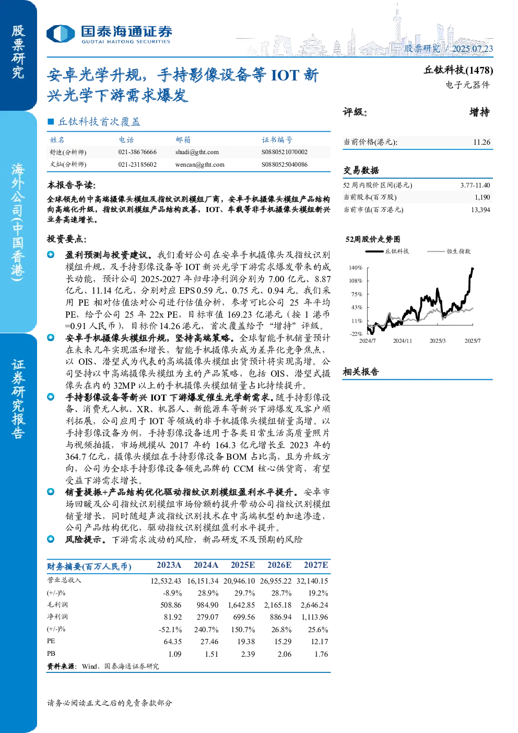The image size is (518, 733).
Task: Click the 2025E column header
Action: click(x=243, y=565)
